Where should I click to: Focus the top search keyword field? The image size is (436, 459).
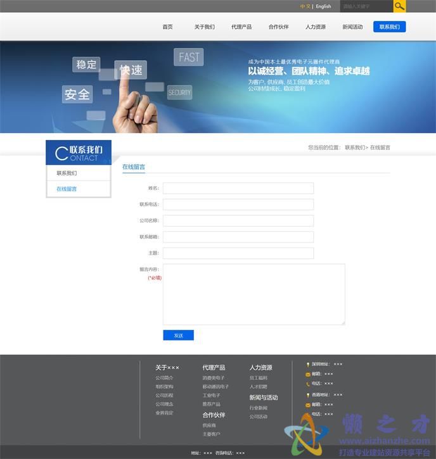click(x=366, y=6)
